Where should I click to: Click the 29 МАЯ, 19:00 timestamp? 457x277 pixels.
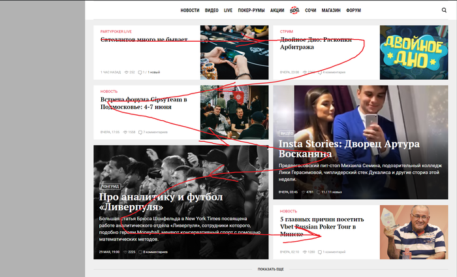click(x=109, y=252)
